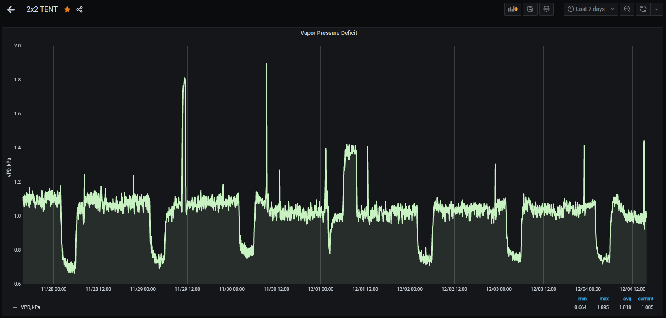Add a new panel to dashboard

[513, 9]
